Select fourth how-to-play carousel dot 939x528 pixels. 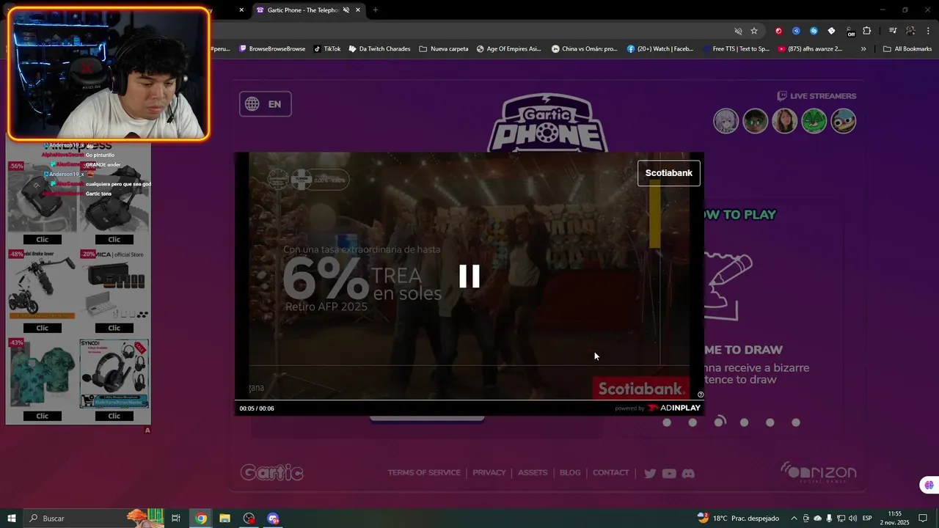coord(744,422)
